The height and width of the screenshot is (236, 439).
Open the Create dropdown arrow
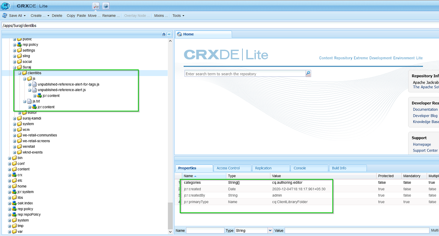[48, 16]
